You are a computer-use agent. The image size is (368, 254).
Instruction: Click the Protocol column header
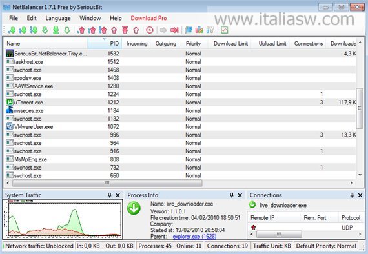click(x=351, y=218)
